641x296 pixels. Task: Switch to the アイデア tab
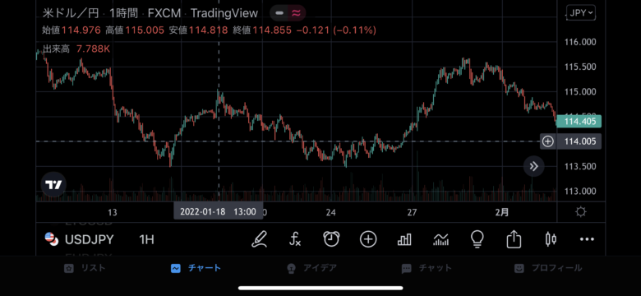312,268
